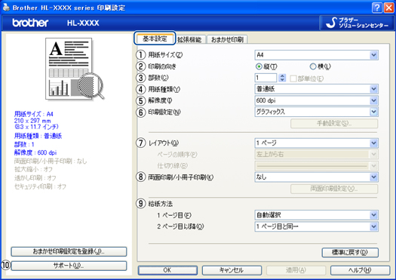Screen dimensions: 396x280
Task: Click the サポート button
Action: [69, 266]
